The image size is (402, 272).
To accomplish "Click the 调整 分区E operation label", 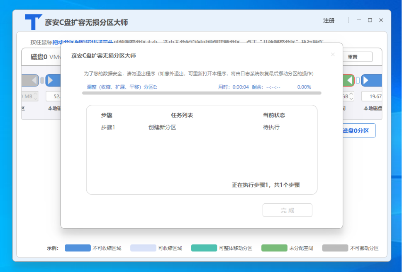I will coord(122,87).
